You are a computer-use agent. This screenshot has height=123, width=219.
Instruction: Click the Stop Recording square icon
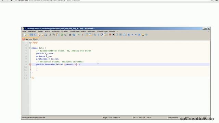pyautogui.click(x=114, y=35)
